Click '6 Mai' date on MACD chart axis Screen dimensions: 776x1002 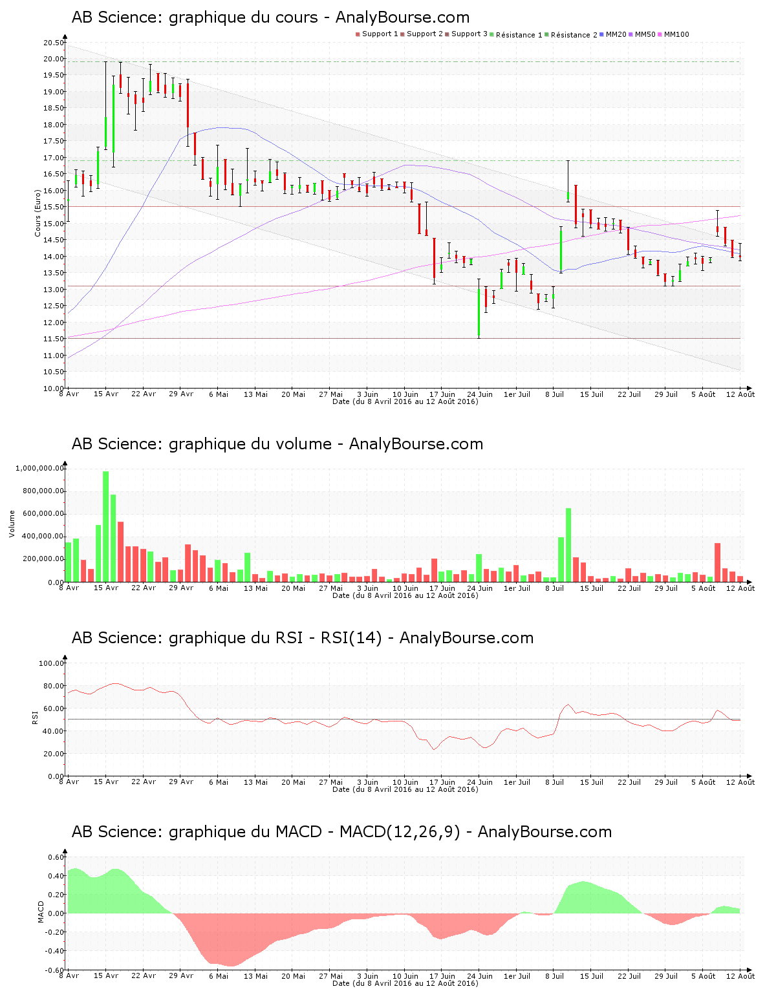pos(219,976)
